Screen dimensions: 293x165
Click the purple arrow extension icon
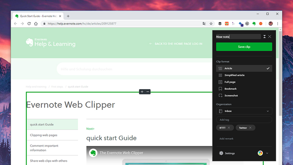click(x=233, y=23)
